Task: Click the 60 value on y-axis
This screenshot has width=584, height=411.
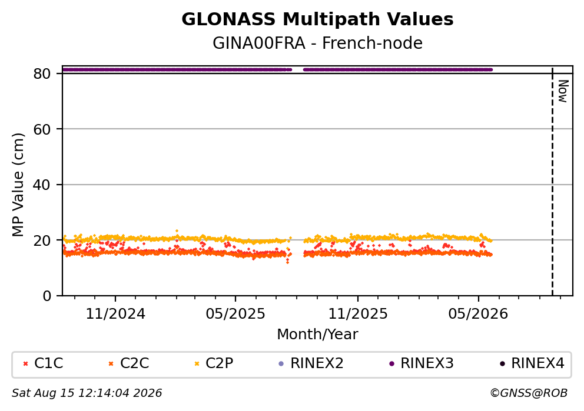Action: 42,129
